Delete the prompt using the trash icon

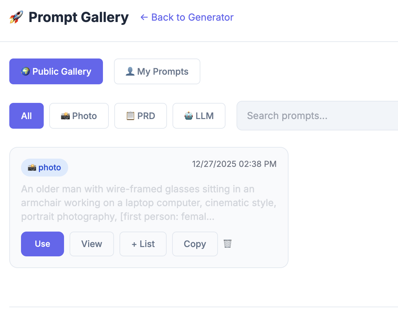click(227, 244)
